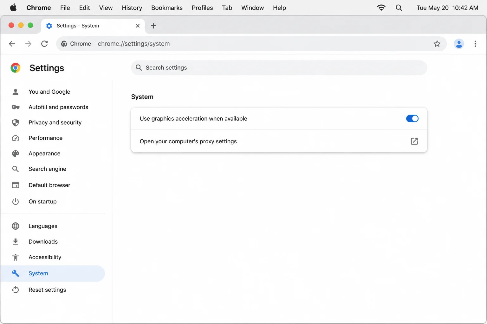This screenshot has width=487, height=324.
Task: Click the palette icon for Appearance
Action: coord(15,153)
